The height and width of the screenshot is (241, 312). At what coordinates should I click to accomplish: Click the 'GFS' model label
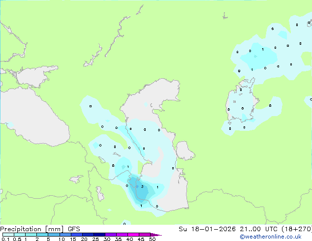(x=74, y=229)
